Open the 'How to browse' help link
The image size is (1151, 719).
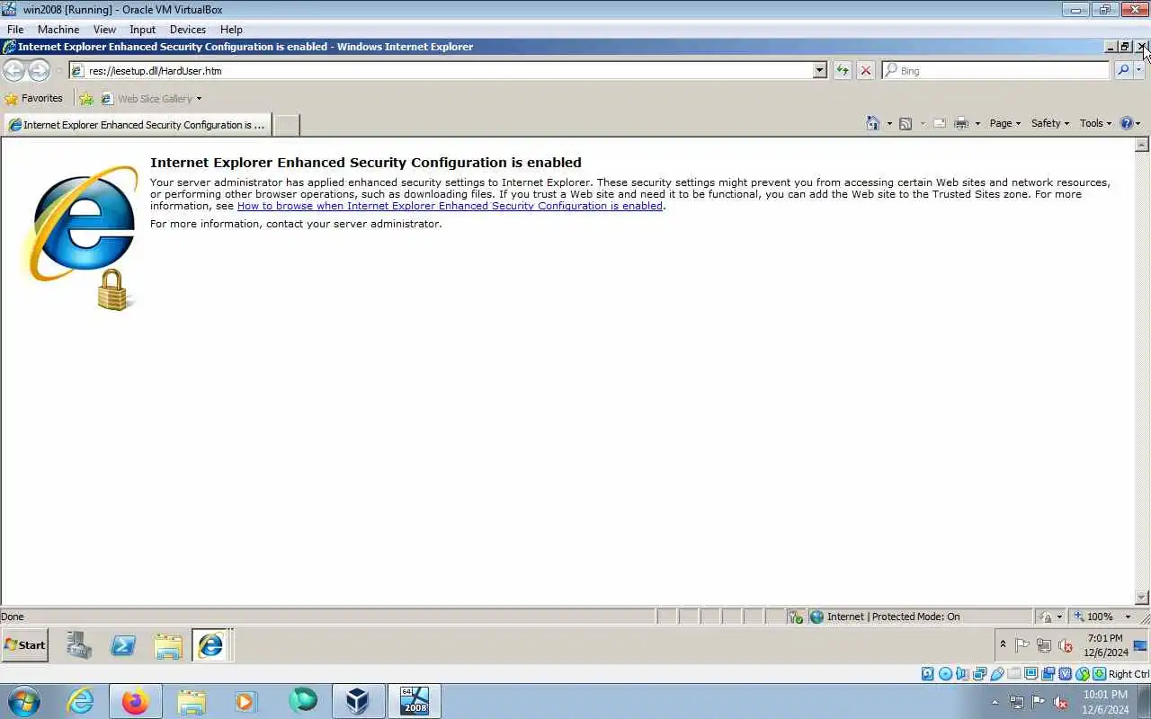pos(450,206)
